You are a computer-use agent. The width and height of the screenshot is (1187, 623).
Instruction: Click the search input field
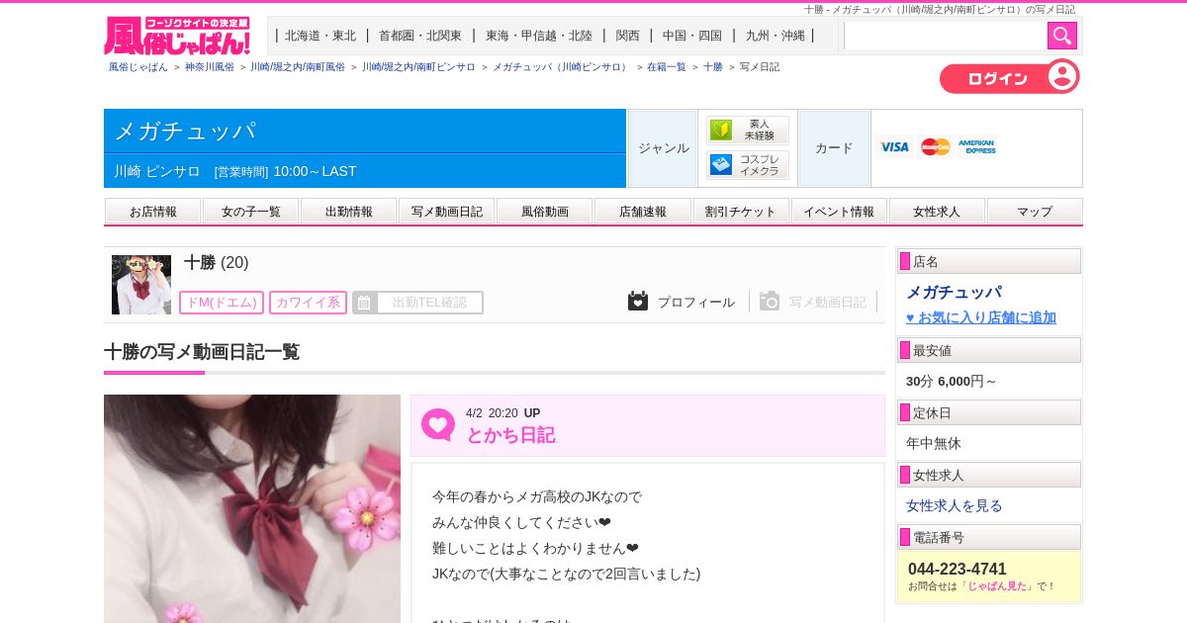[x=946, y=36]
